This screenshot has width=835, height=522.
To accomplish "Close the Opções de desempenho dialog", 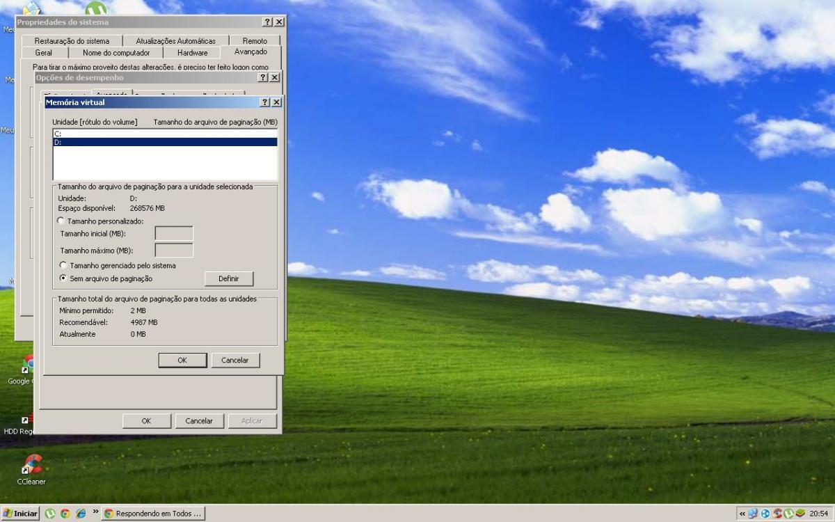I will pyautogui.click(x=274, y=77).
